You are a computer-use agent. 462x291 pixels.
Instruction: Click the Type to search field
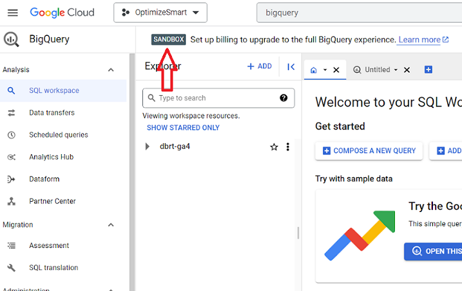point(216,98)
